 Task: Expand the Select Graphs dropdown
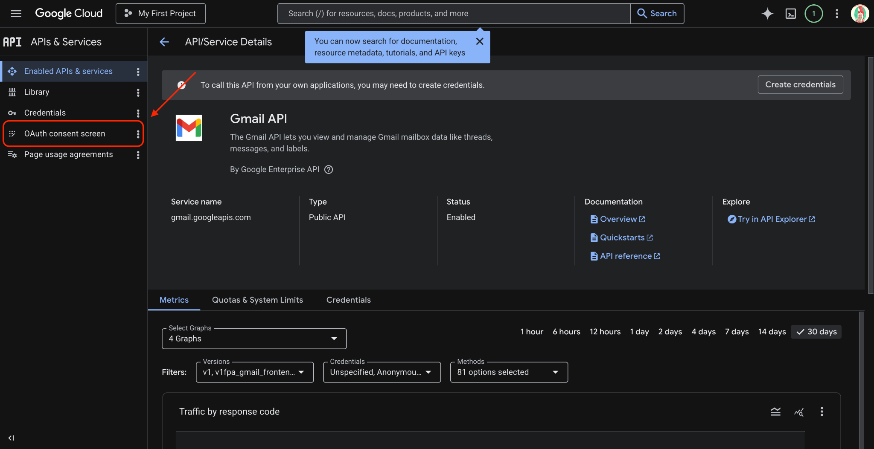pos(254,339)
